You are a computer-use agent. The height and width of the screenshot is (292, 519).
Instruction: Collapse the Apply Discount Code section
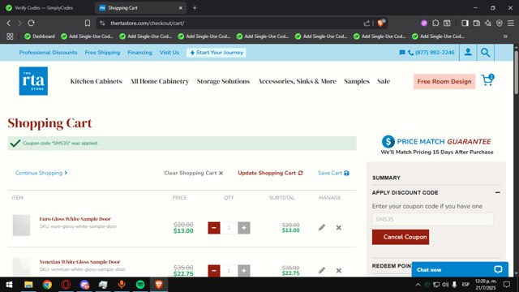(497, 192)
